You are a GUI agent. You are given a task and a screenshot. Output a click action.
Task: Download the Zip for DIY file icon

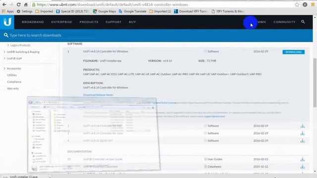pyautogui.click(x=303, y=140)
